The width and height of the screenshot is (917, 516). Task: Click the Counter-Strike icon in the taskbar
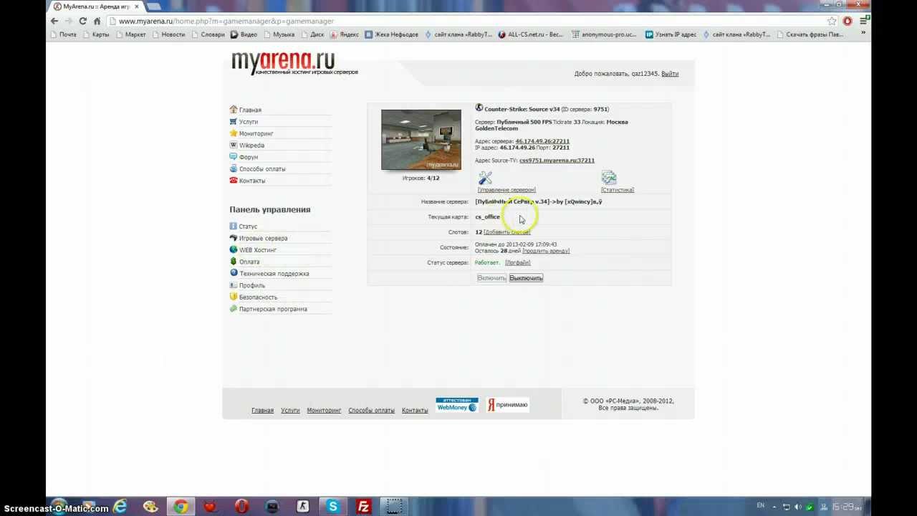pyautogui.click(x=302, y=507)
